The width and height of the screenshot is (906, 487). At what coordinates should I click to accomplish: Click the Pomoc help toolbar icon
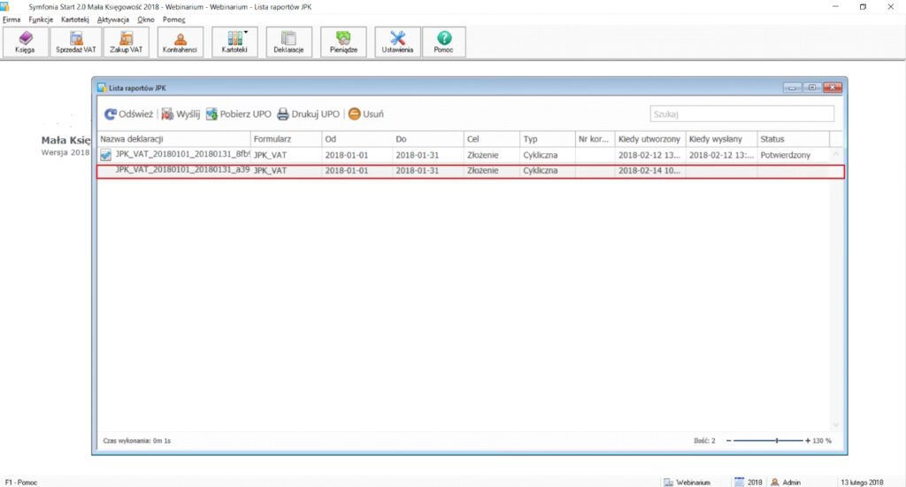click(x=444, y=42)
